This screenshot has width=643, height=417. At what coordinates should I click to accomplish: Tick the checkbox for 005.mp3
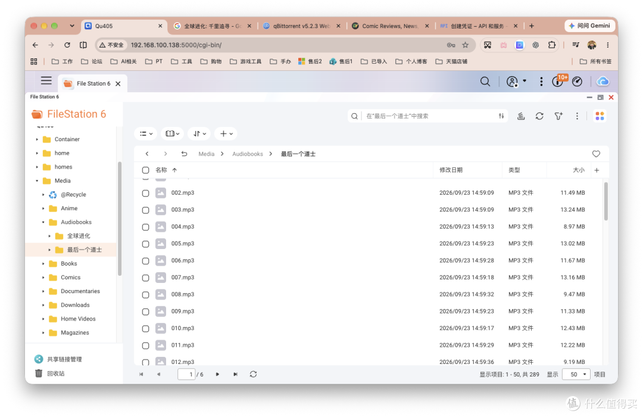coord(146,244)
